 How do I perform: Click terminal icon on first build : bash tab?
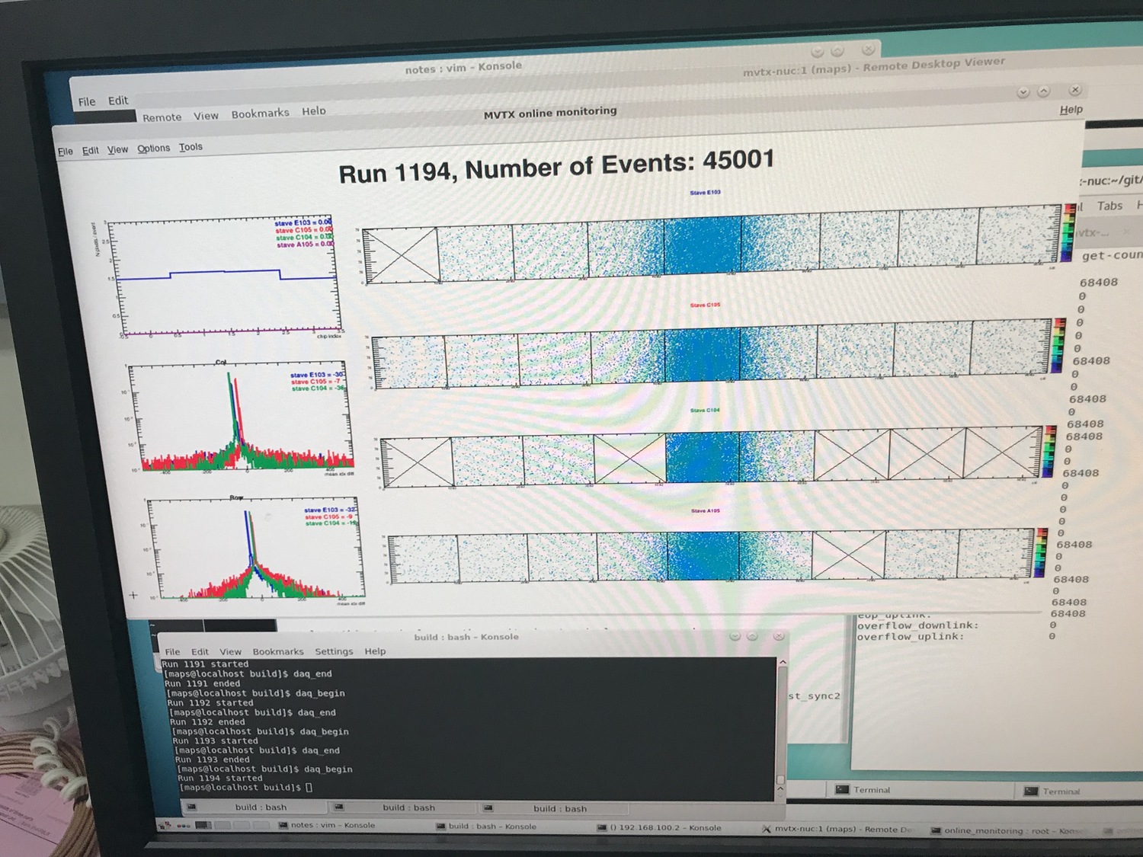coord(191,807)
